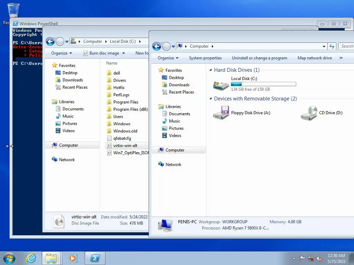
Task: Select the Windows.old folder
Action: (x=125, y=131)
